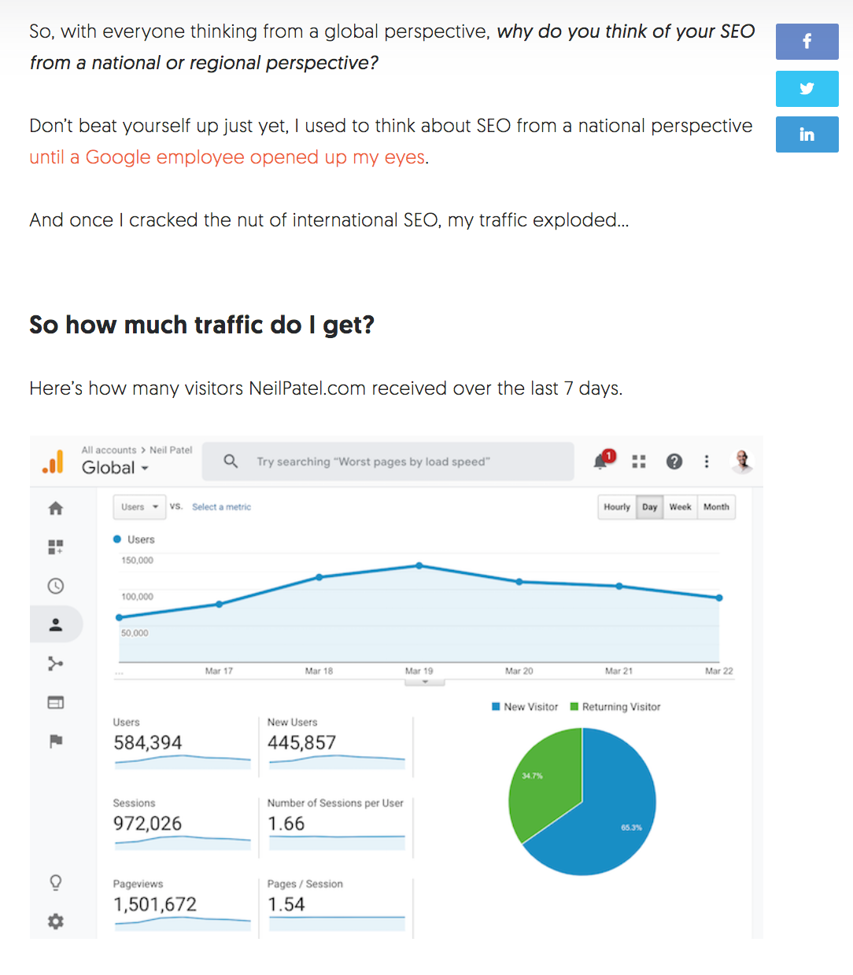Open Discover lightbulb icon
Viewport: 853px width, 975px height.
coord(56,882)
